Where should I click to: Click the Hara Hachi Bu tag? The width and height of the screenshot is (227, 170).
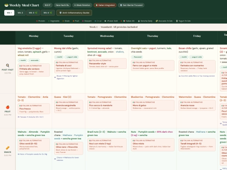tap(62, 5)
